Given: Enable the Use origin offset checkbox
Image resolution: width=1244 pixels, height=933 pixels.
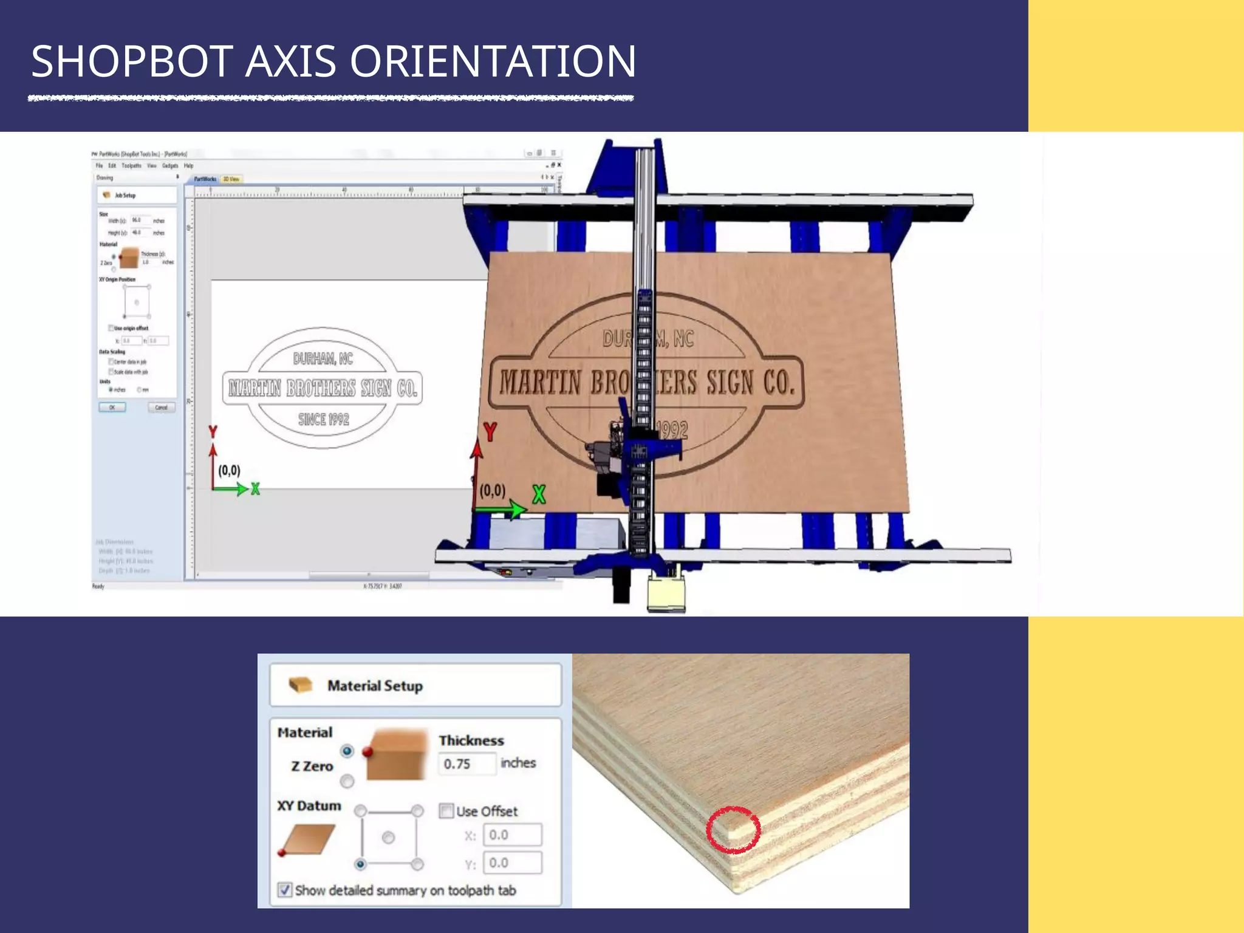Looking at the screenshot, I should click(x=111, y=328).
